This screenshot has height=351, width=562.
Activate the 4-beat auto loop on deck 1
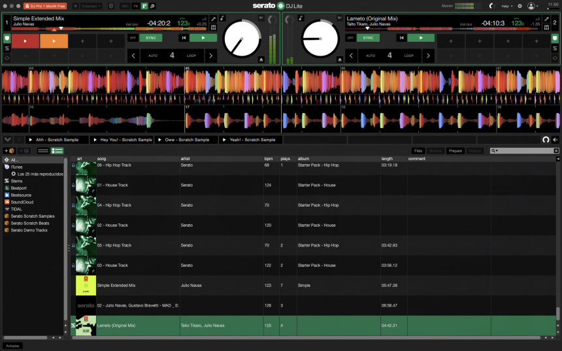pos(172,56)
